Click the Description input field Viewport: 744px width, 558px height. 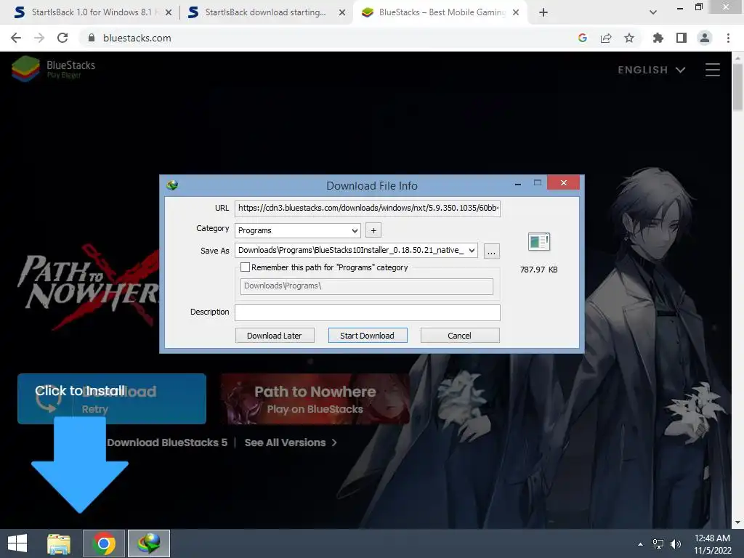[368, 312]
